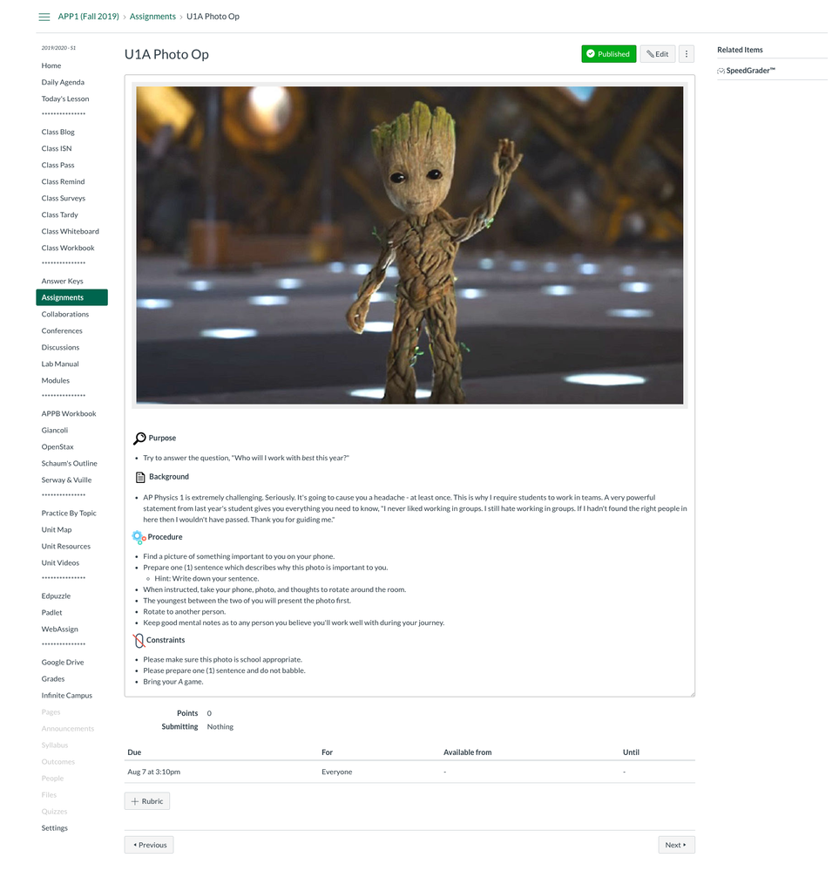839x871 pixels.
Task: Select the highlighted Assignments sidebar item
Action: 71,297
